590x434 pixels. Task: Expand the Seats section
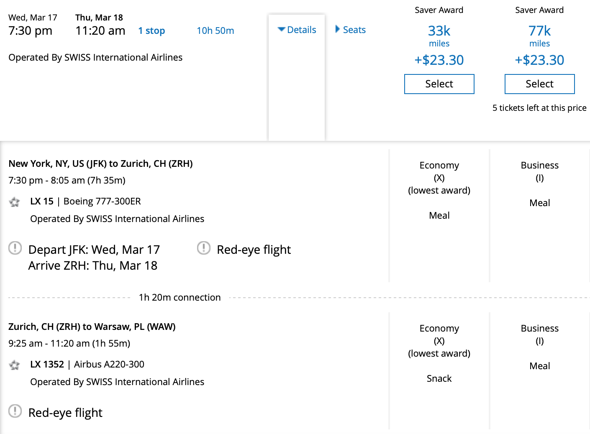pos(350,29)
